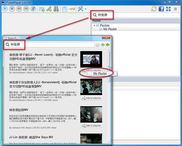Skip to next track button
Image resolution: width=182 pixels, height=146 pixels.
26,9
